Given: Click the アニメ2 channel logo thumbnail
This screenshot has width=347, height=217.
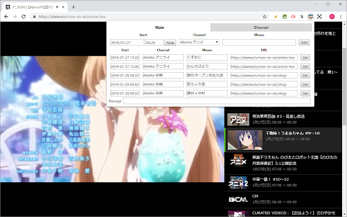Looking at the screenshot, I should (x=238, y=183).
